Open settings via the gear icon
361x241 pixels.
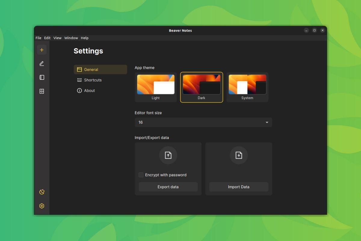pyautogui.click(x=42, y=206)
